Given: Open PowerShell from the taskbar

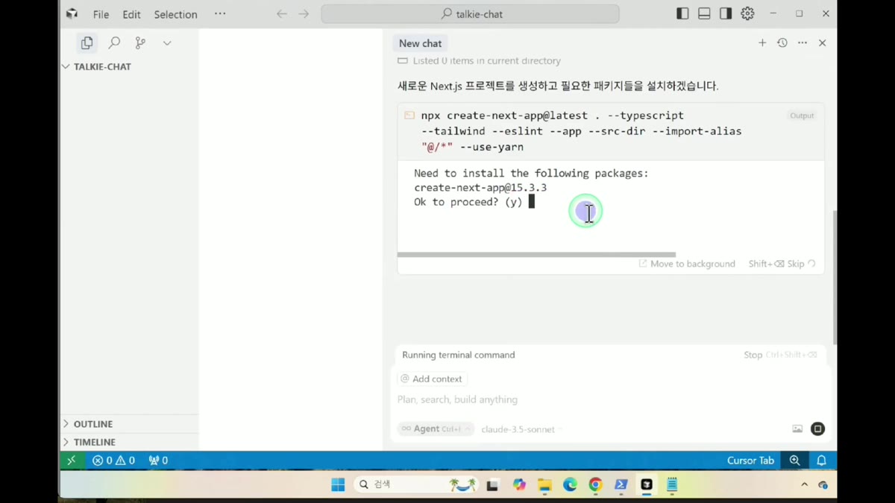Looking at the screenshot, I should click(x=621, y=485).
